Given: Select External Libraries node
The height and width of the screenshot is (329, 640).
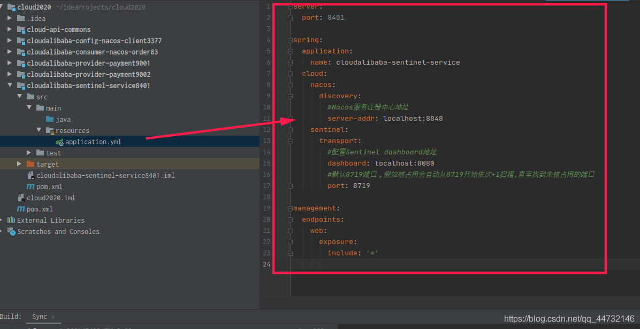Looking at the screenshot, I should tap(51, 220).
